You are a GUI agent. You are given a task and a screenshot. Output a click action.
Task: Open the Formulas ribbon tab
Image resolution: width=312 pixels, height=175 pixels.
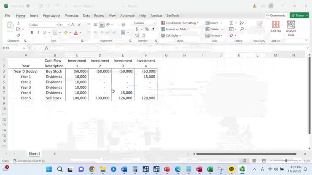pyautogui.click(x=72, y=16)
